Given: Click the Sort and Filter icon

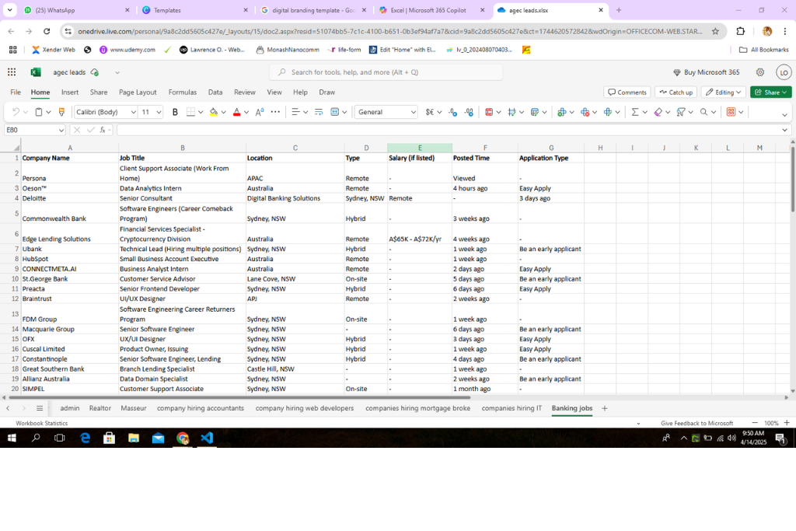Looking at the screenshot, I should coord(680,112).
